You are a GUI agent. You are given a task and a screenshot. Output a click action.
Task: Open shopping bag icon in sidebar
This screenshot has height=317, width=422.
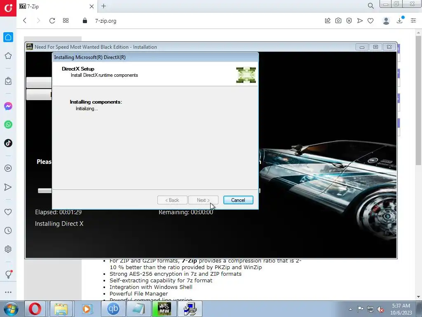(x=8, y=81)
